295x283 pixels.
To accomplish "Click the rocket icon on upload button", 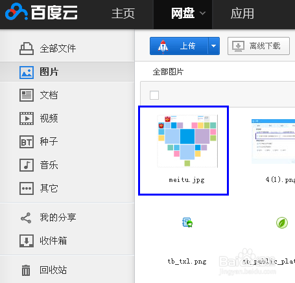I will tap(163, 47).
